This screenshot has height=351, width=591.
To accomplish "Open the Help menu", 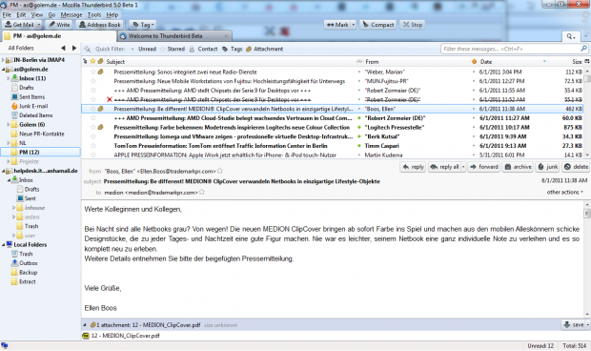I will (x=112, y=14).
